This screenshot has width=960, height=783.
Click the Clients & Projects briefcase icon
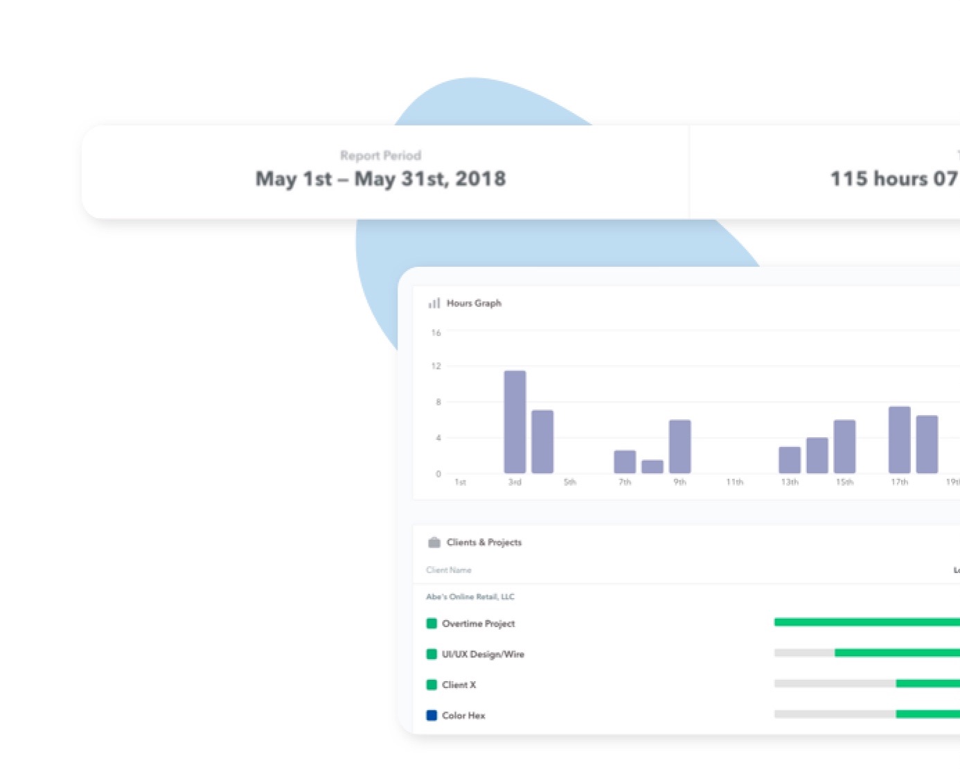pos(434,543)
